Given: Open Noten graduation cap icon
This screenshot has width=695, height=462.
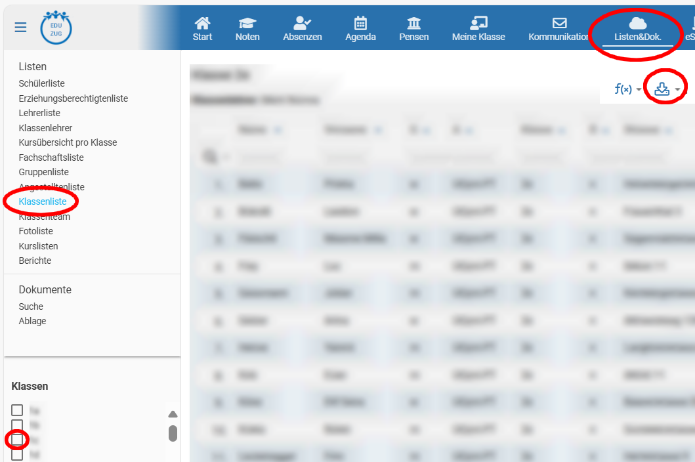Looking at the screenshot, I should tap(247, 24).
